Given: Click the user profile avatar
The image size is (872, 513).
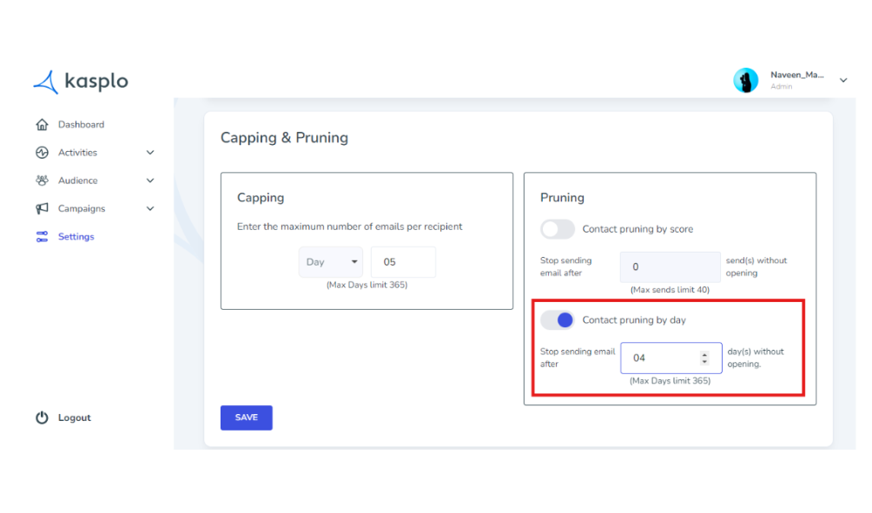Looking at the screenshot, I should click(746, 81).
